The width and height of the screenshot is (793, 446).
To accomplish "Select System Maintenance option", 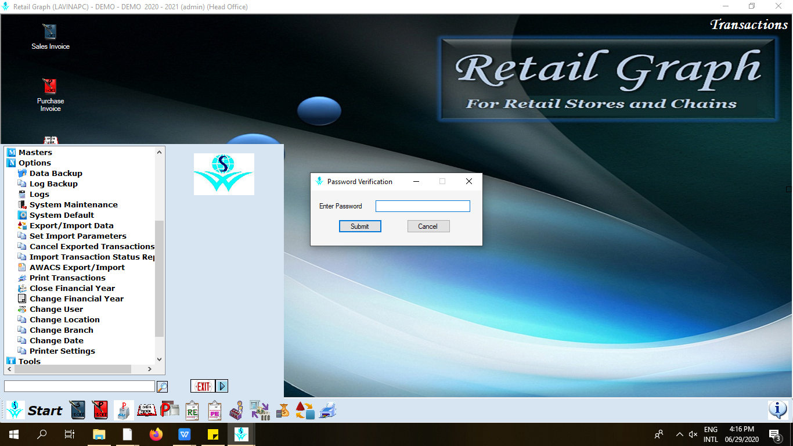I will [x=74, y=204].
